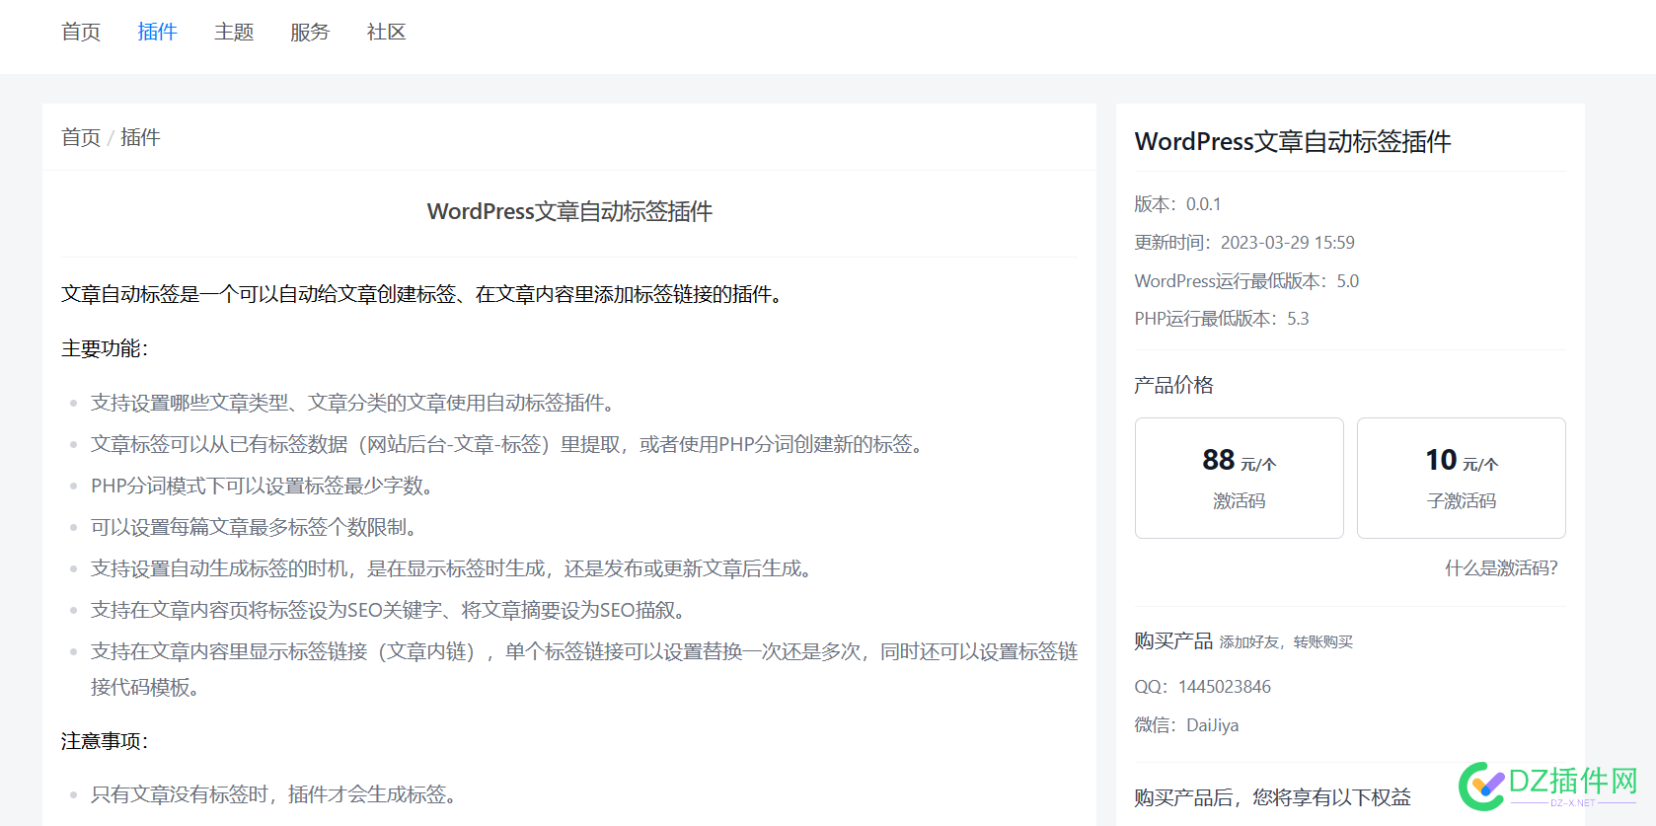This screenshot has width=1656, height=826.
Task: Select the 10 元/个 子激活码 price card
Action: [x=1462, y=478]
